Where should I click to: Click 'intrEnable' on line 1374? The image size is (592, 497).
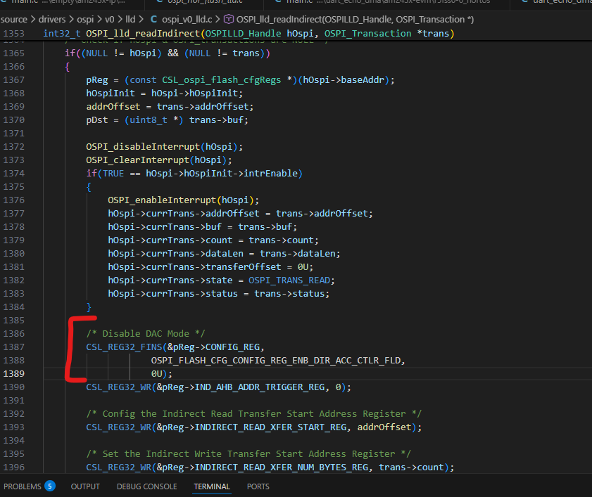point(271,174)
